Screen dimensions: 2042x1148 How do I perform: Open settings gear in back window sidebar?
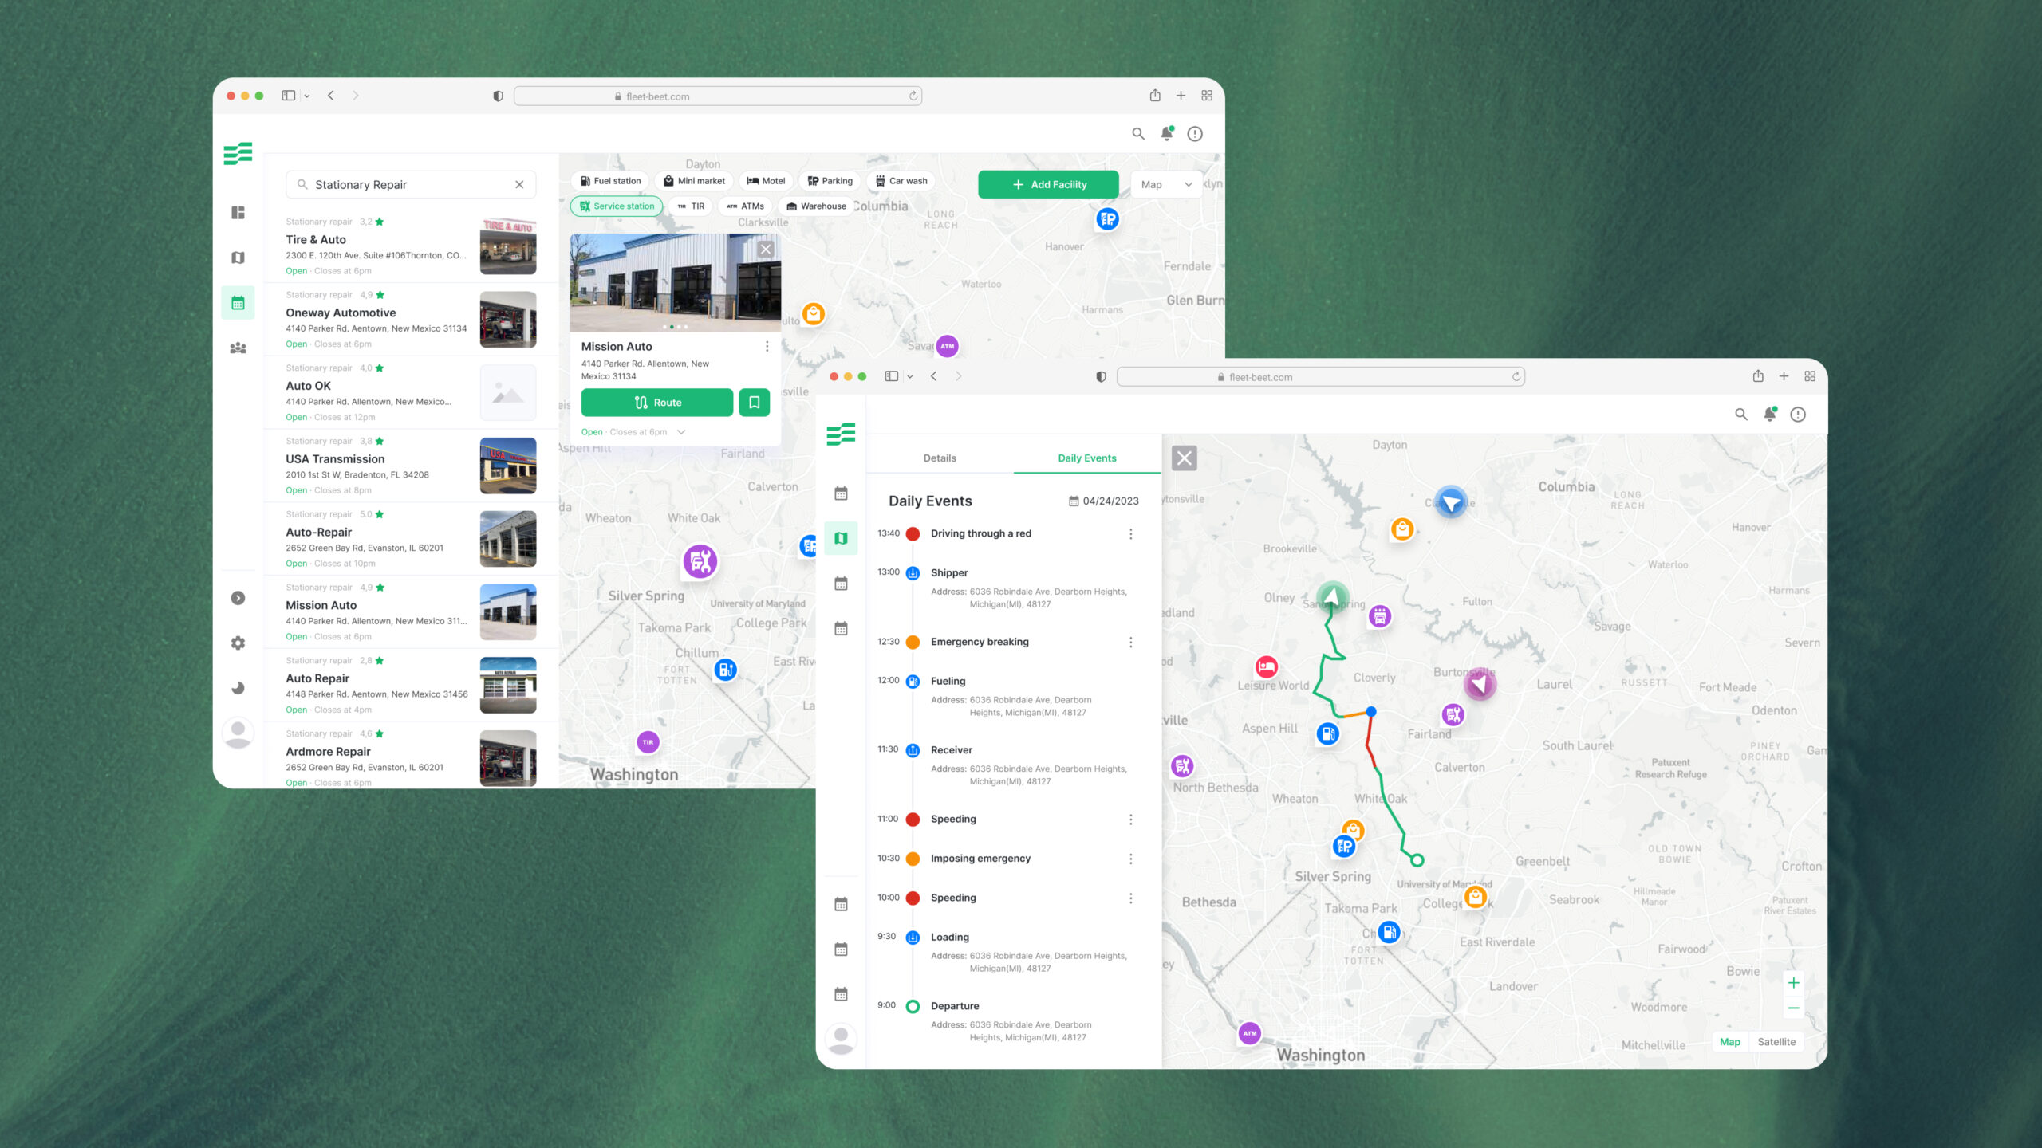(238, 643)
